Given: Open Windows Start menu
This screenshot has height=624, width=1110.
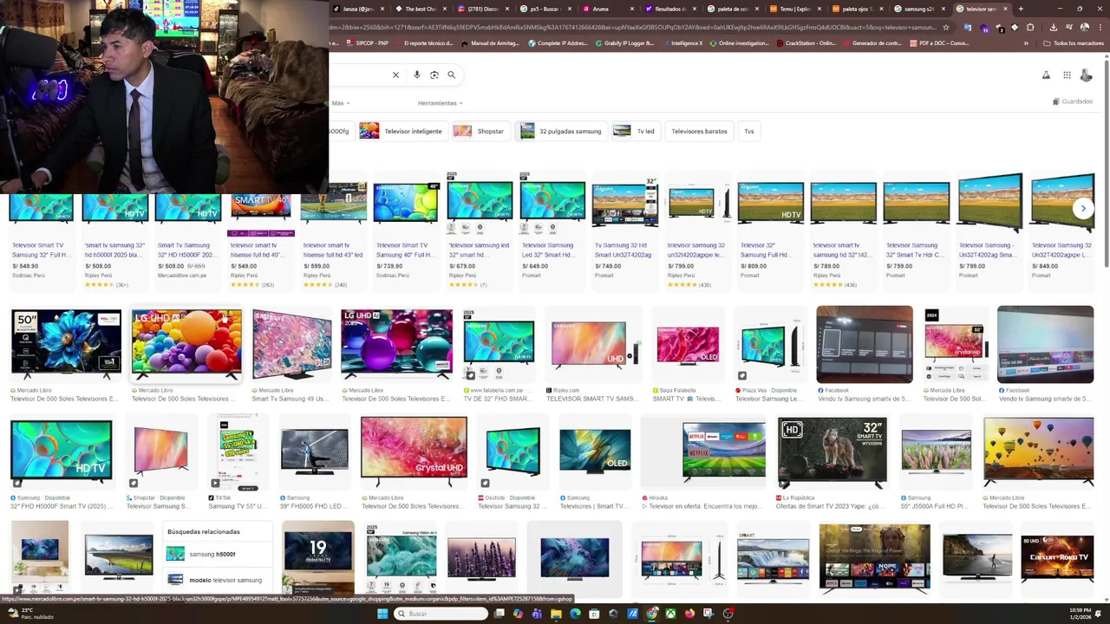Looking at the screenshot, I should (382, 614).
